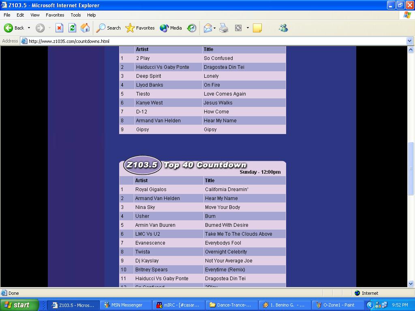The width and height of the screenshot is (415, 311).
Task: Click the Mail envelope icon
Action: pos(208,28)
